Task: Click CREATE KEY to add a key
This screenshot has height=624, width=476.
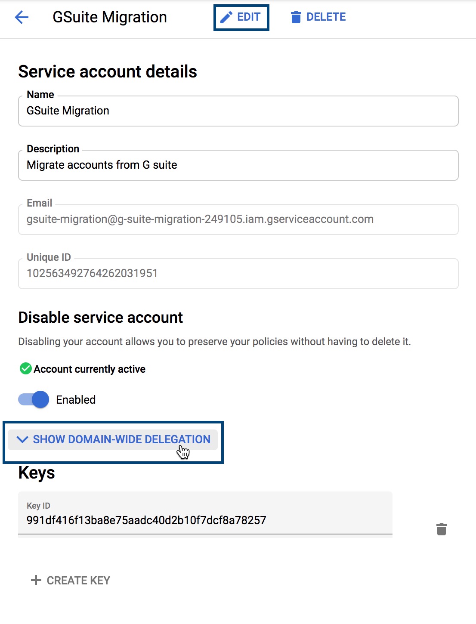Action: 70,580
